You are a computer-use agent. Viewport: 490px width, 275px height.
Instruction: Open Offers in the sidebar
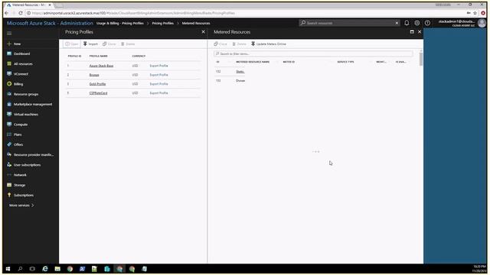click(18, 144)
